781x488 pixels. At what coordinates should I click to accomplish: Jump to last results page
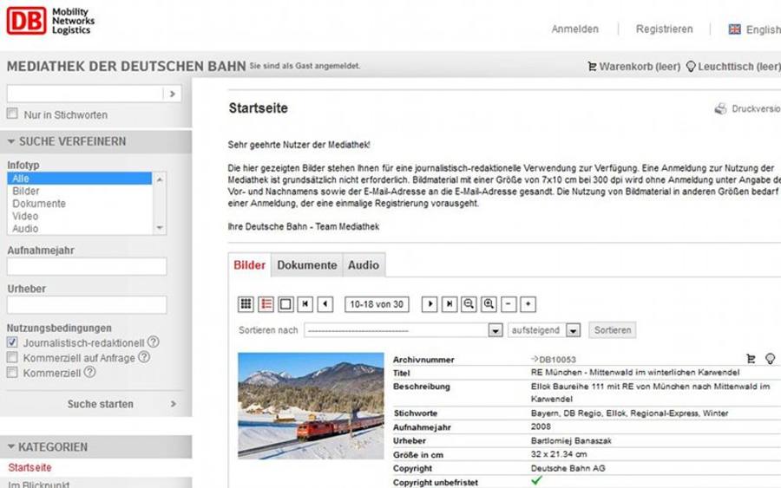click(x=450, y=304)
